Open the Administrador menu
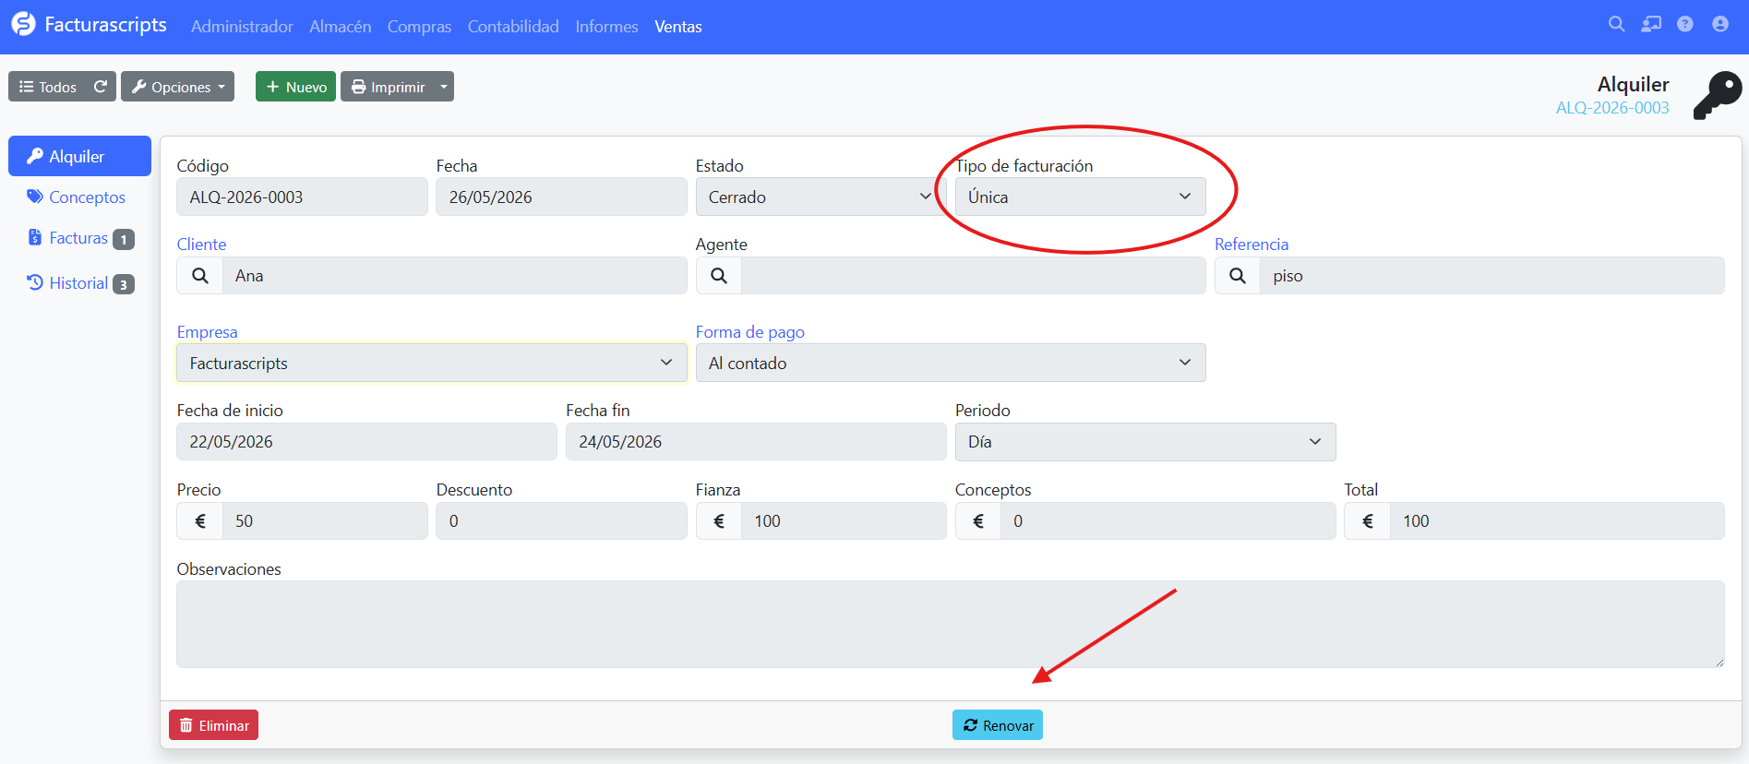Screen dimensions: 1749x764 [x=242, y=27]
